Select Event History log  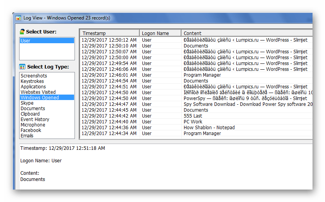point(35,119)
